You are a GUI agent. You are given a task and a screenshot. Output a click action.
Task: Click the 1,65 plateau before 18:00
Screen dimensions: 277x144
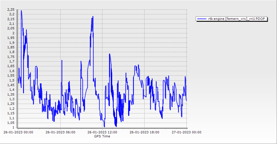[135, 66]
